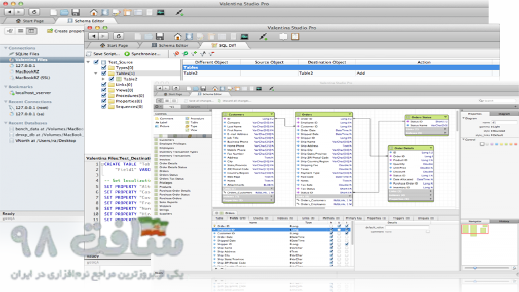Uncheck the Sequences[0] checkbox
Screen dimensions: 519x292
(x=104, y=106)
